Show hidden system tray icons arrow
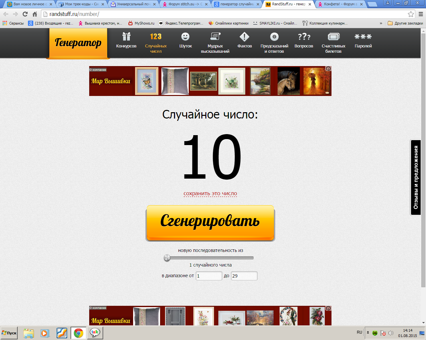This screenshot has height=340, width=426. [x=368, y=332]
